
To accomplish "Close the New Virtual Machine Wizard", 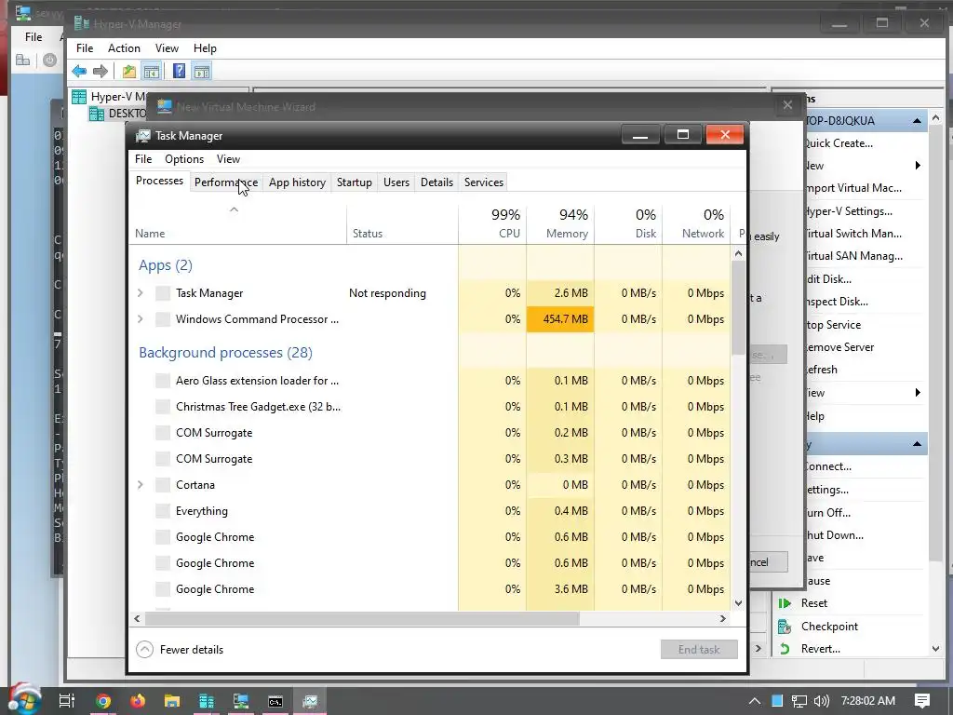I will (x=787, y=106).
